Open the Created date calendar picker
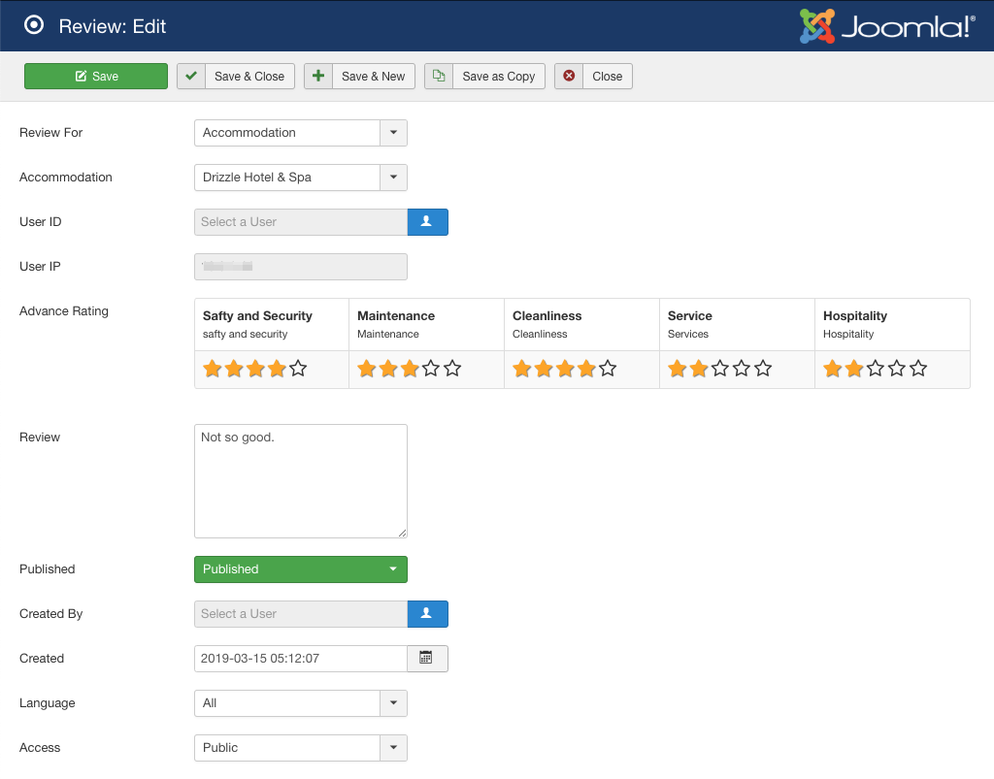 click(426, 659)
